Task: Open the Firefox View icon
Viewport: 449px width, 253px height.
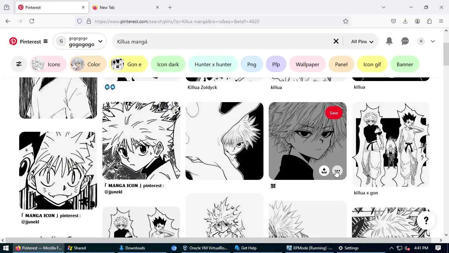Action: pos(7,7)
